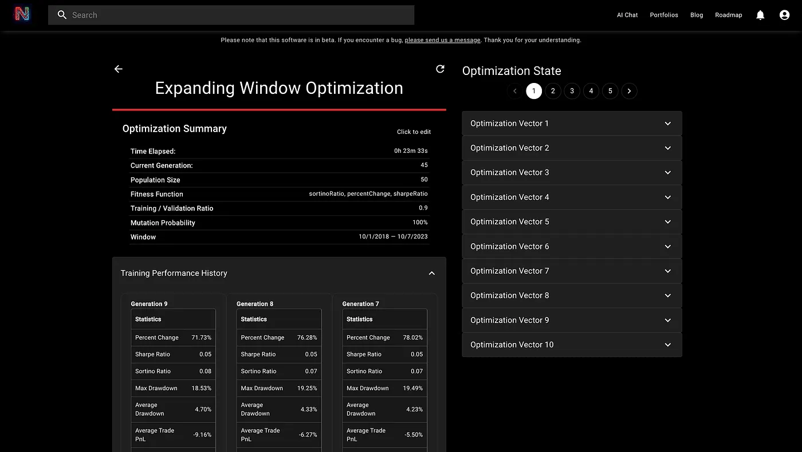
Task: Click the Fitness Function value sortinoRatio list
Action: tap(368, 193)
